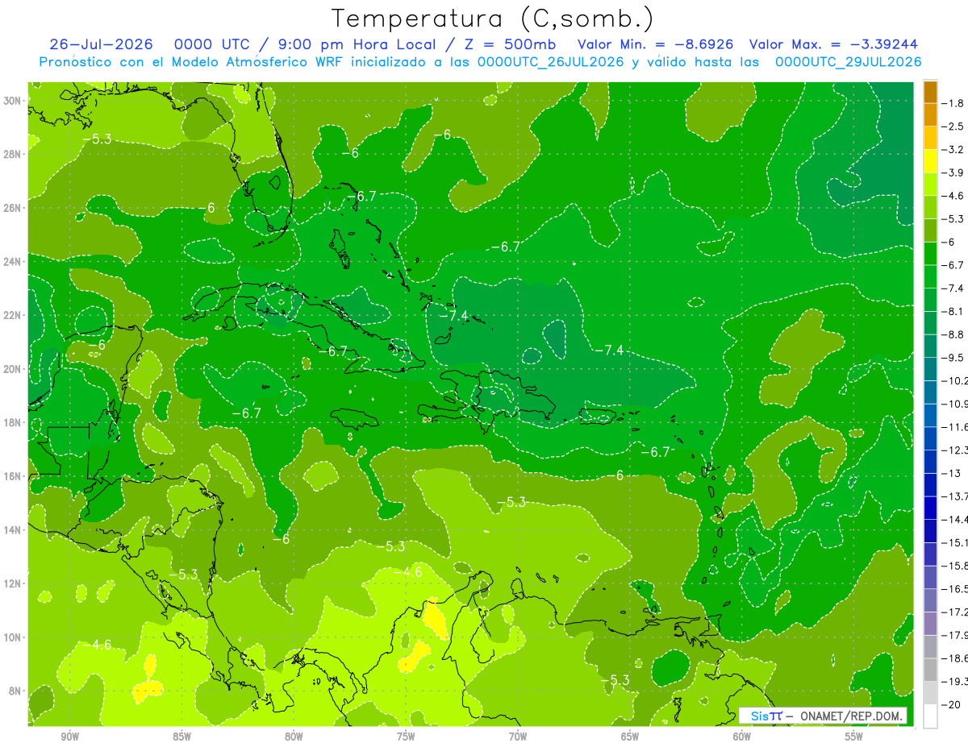The image size is (968, 747).
Task: Click the 26N latitude axis label
Action: (x=14, y=207)
